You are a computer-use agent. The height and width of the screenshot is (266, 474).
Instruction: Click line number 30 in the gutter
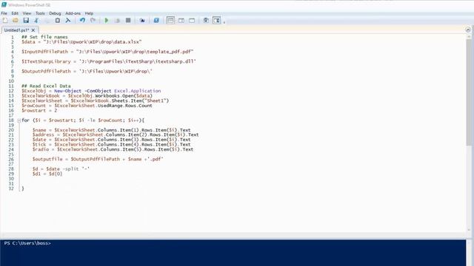11,179
